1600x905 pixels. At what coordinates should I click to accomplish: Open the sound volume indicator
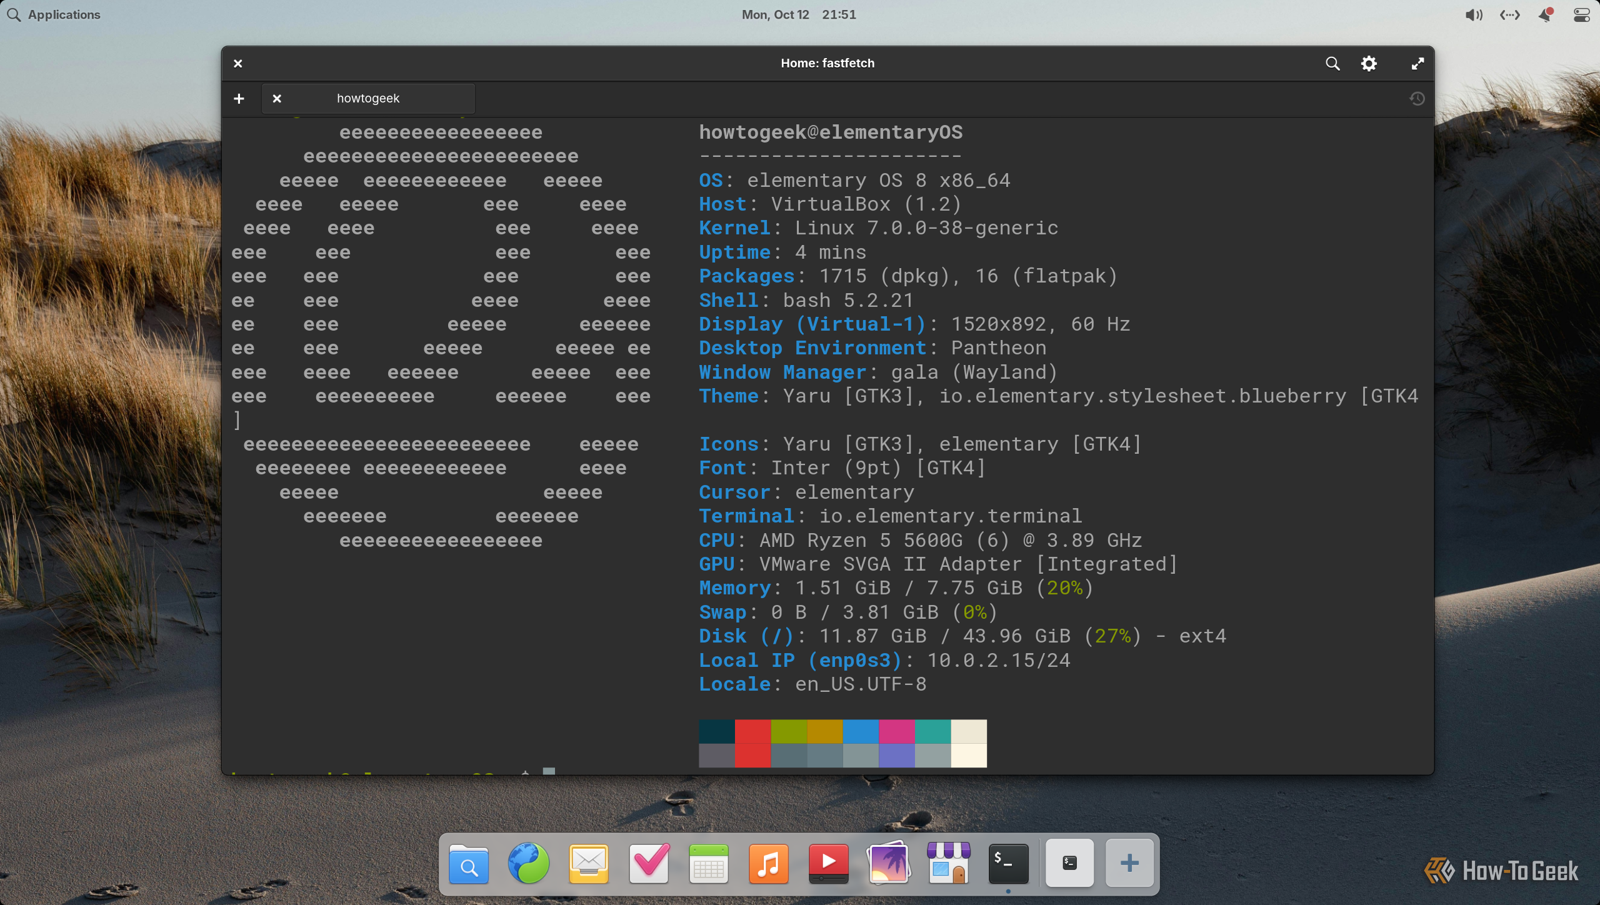click(x=1473, y=14)
